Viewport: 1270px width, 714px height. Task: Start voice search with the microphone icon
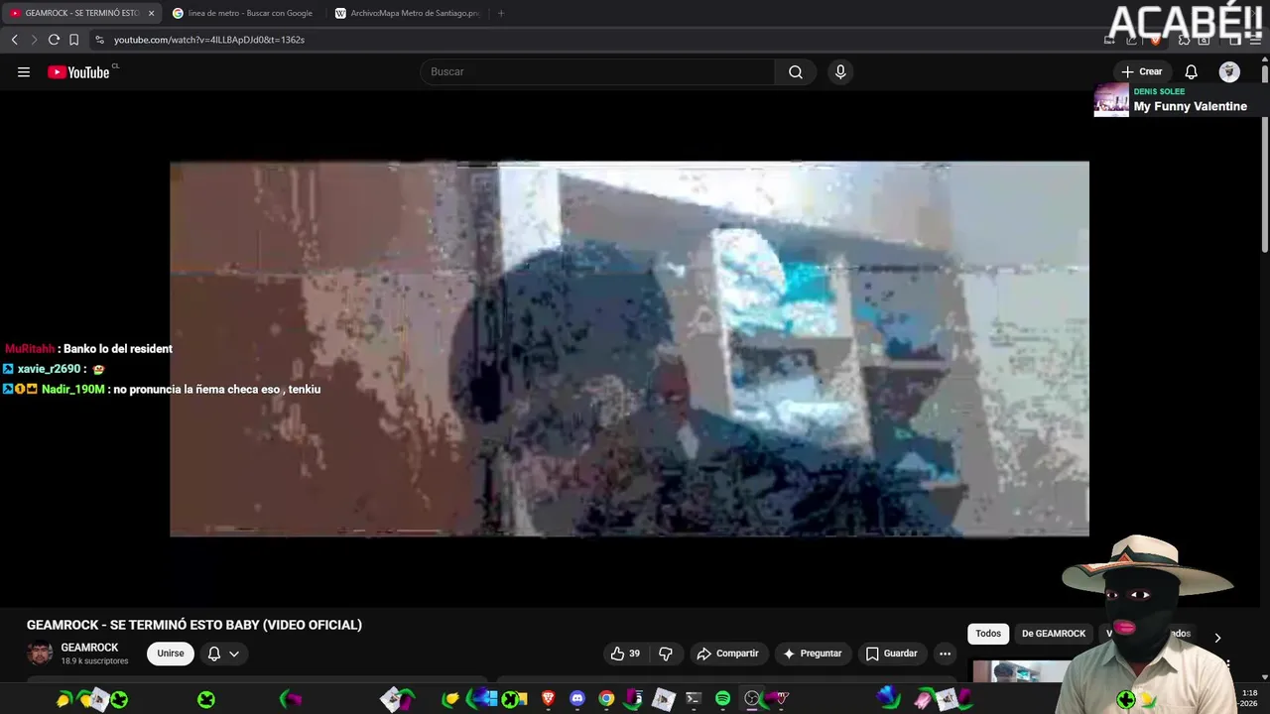(840, 71)
